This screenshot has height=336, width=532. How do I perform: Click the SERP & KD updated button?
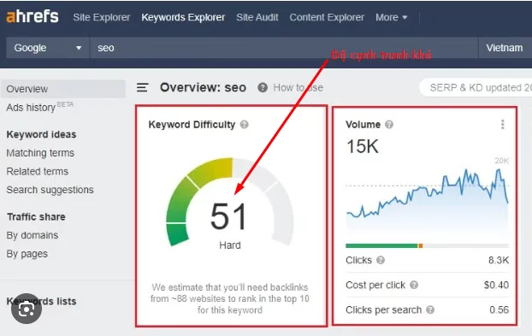coord(476,88)
